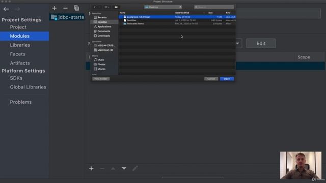Image resolution: width=326 pixels, height=183 pixels.
Task: Open Movies in the Media section
Action: pos(101,69)
